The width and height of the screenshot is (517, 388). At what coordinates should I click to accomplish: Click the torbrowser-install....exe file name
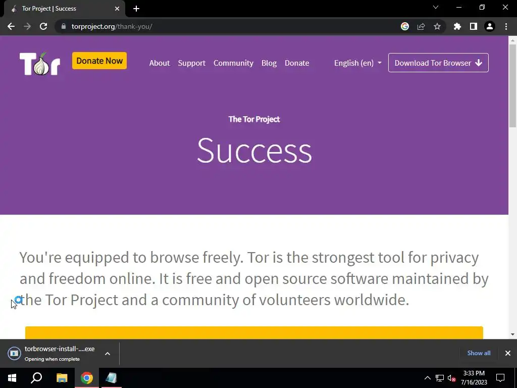(x=60, y=349)
